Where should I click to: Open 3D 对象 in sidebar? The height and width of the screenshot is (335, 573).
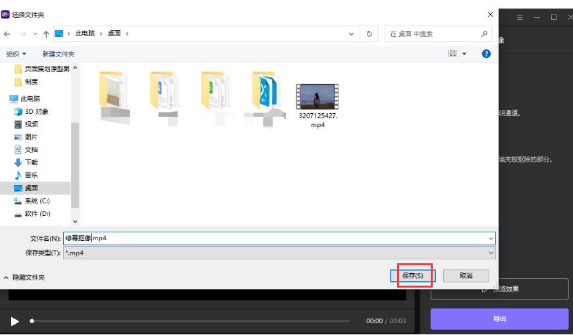point(32,112)
